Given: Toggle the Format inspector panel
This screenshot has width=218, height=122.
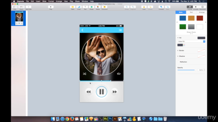Looking at the screenshot, I should 190,7.
